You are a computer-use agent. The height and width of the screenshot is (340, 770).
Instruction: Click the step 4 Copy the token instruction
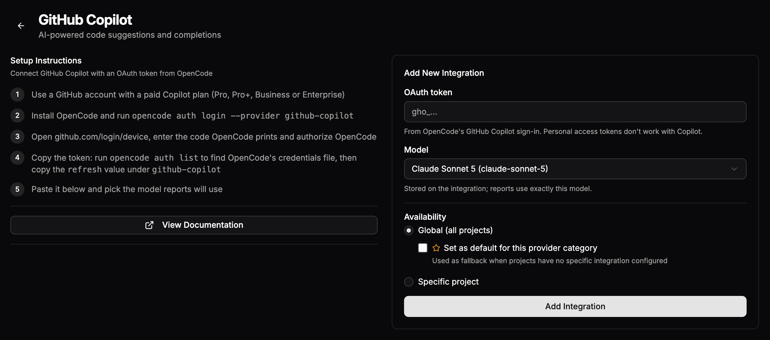tap(194, 164)
